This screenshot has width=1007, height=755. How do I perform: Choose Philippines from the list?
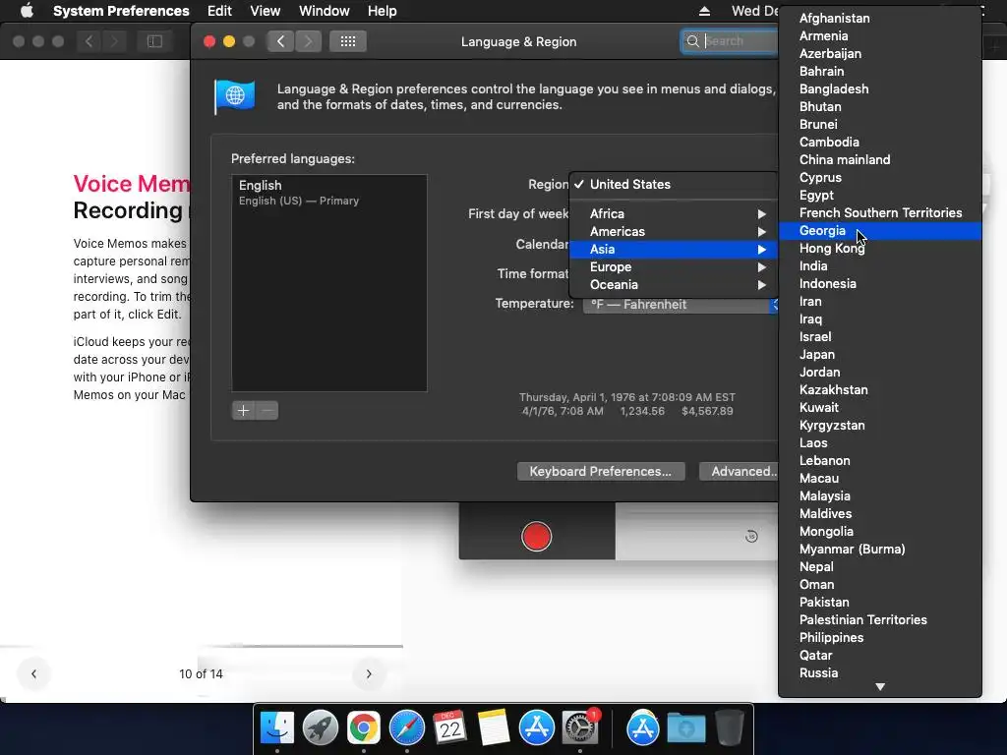coord(880,637)
